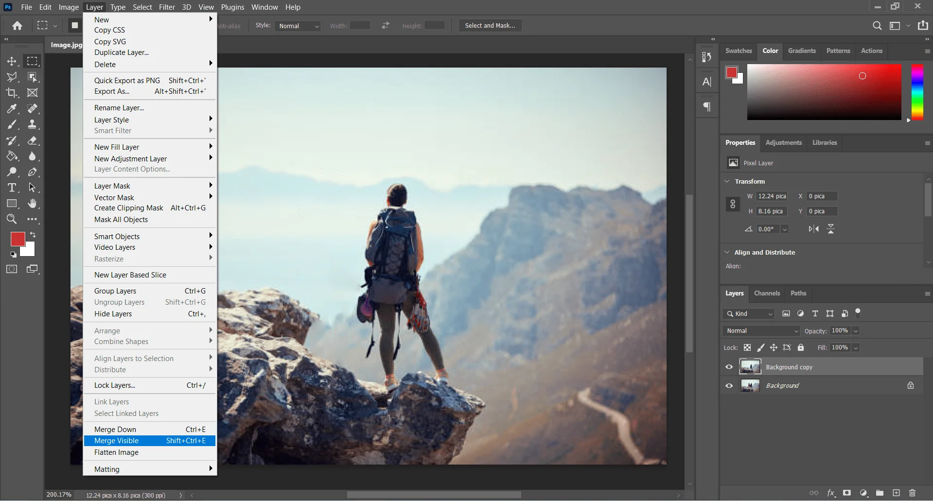The image size is (933, 501).
Task: Open the Normal blend mode dropdown in Layers
Action: click(761, 330)
